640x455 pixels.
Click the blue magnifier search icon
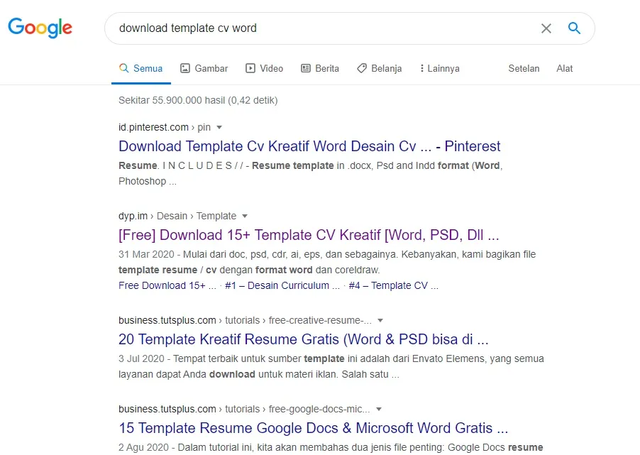574,28
